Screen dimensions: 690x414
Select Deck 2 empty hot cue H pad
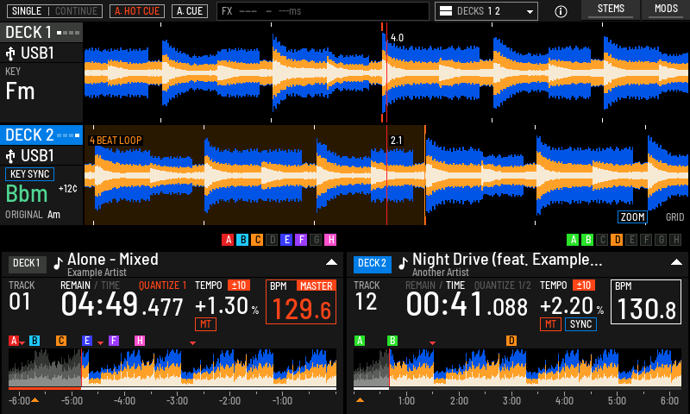(675, 240)
